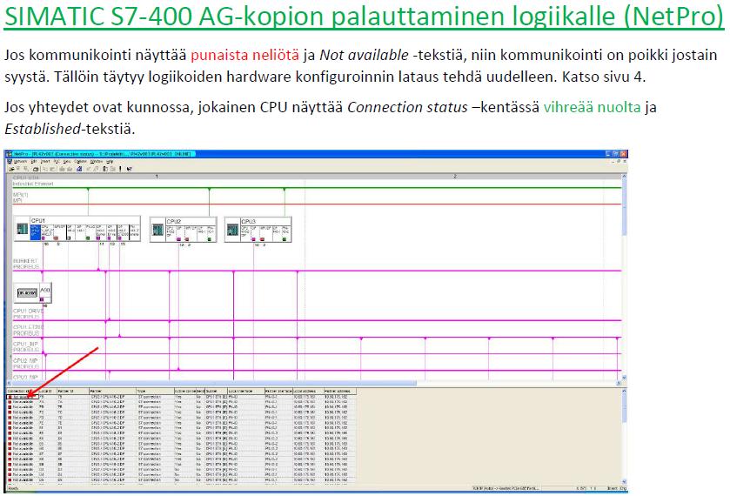
Task: Click the Print toolbar icon
Action: coord(36,169)
